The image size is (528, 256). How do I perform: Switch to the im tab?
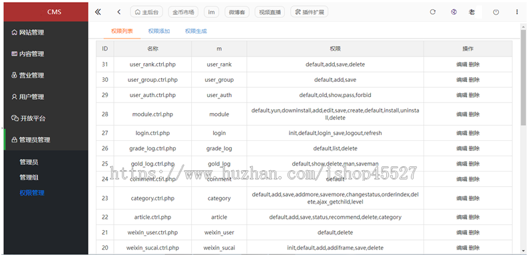point(212,12)
